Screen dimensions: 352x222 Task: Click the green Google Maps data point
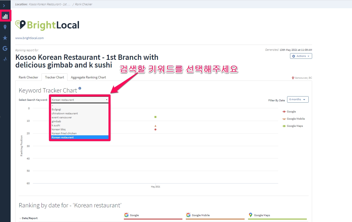pos(155,117)
